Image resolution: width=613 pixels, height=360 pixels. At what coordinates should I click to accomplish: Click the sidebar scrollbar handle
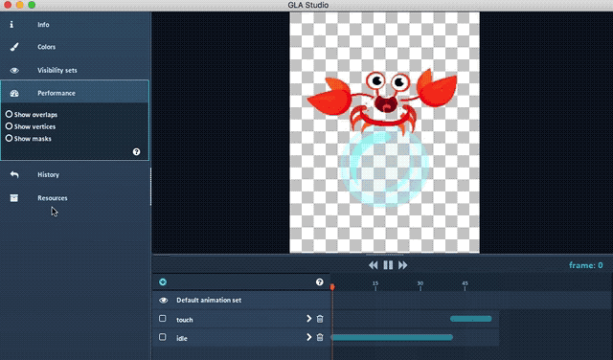(150, 187)
